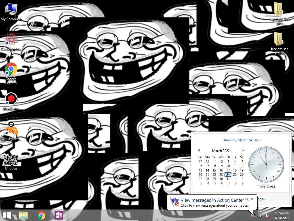Viewport: 294px width, 221px height.
Task: Select March 30 in the calendar
Action: pyautogui.click(x=221, y=179)
